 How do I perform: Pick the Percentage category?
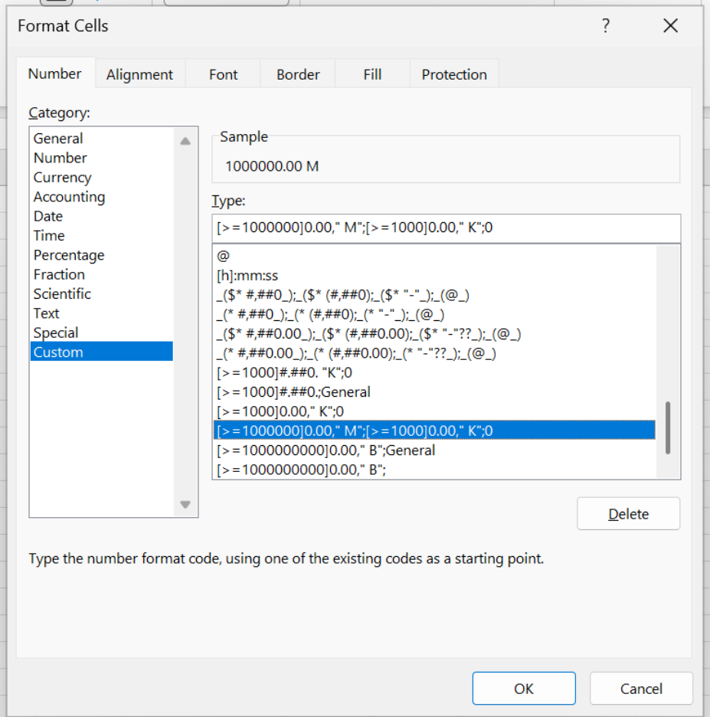(x=102, y=254)
